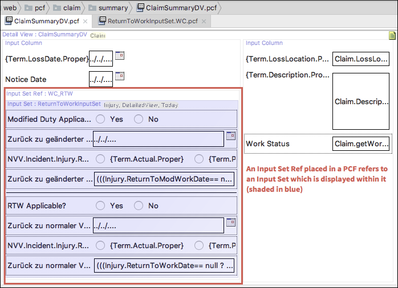The image size is (398, 288).
Task: Switch to the ClaimSummaryDV.pcf editor tab
Action: 43,21
